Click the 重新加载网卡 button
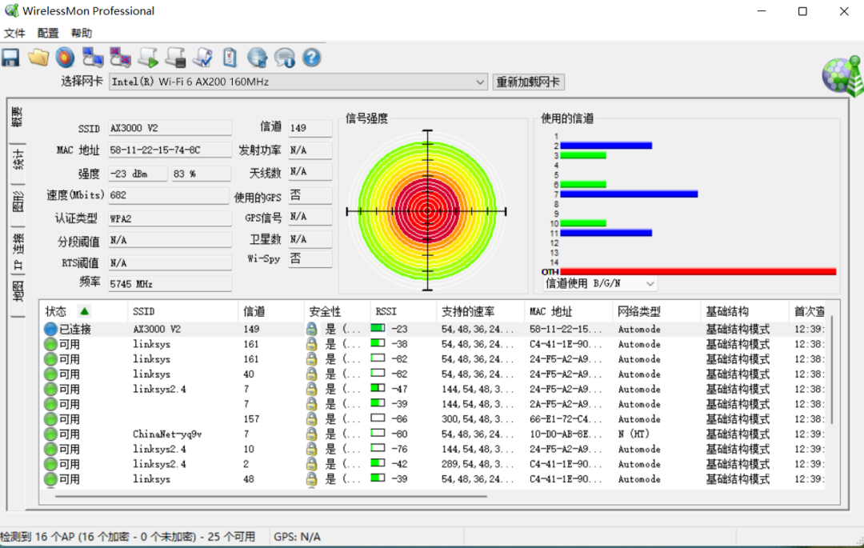 [528, 82]
